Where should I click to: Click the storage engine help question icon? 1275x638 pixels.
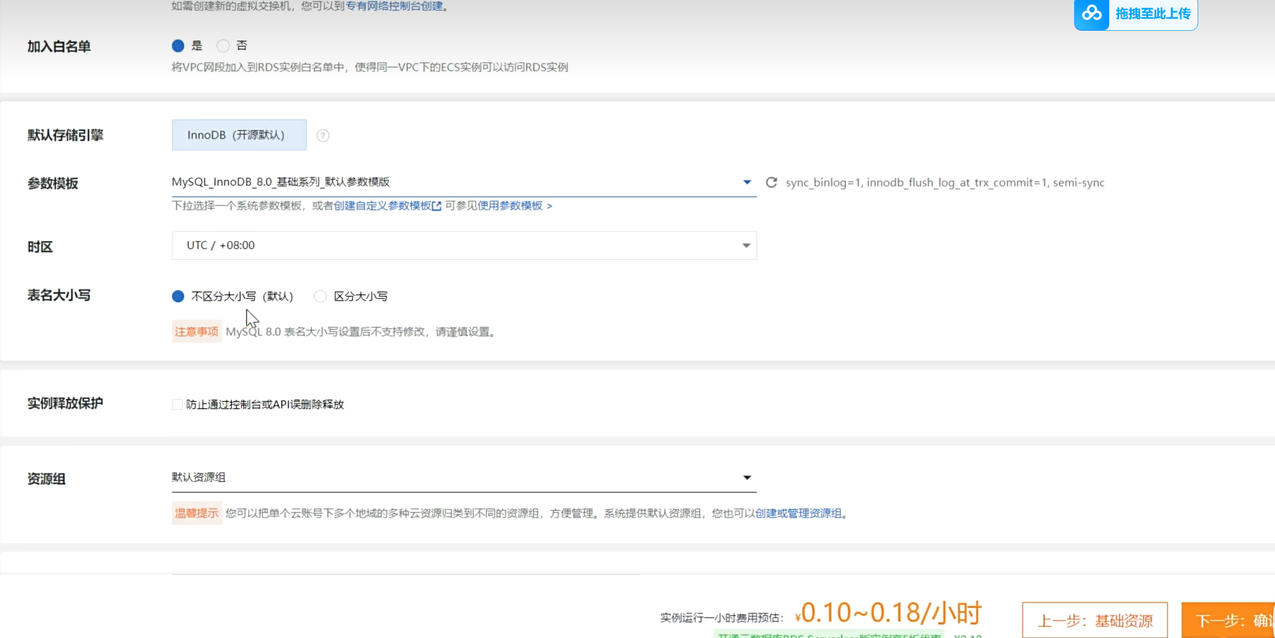(x=323, y=135)
